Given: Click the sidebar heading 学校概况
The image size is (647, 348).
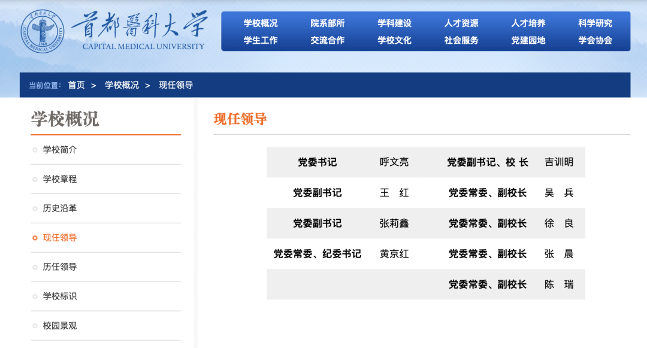Looking at the screenshot, I should 65,119.
